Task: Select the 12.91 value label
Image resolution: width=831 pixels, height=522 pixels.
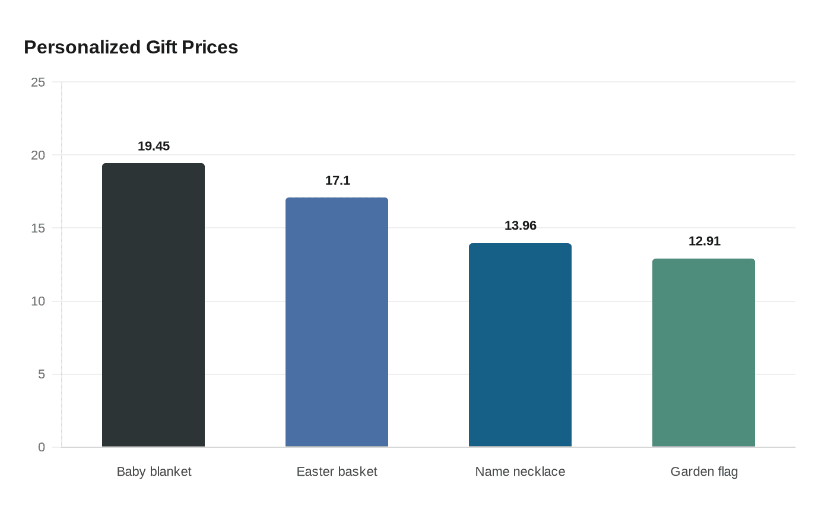Action: click(x=704, y=241)
